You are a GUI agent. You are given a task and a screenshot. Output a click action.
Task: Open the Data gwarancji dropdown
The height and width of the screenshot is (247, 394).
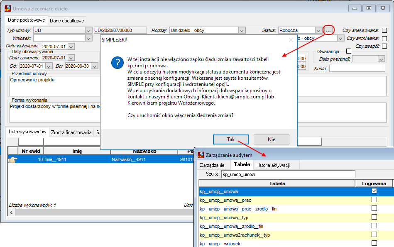(382, 59)
